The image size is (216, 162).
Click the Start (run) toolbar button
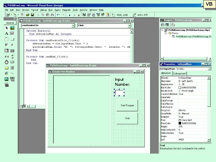point(70,15)
